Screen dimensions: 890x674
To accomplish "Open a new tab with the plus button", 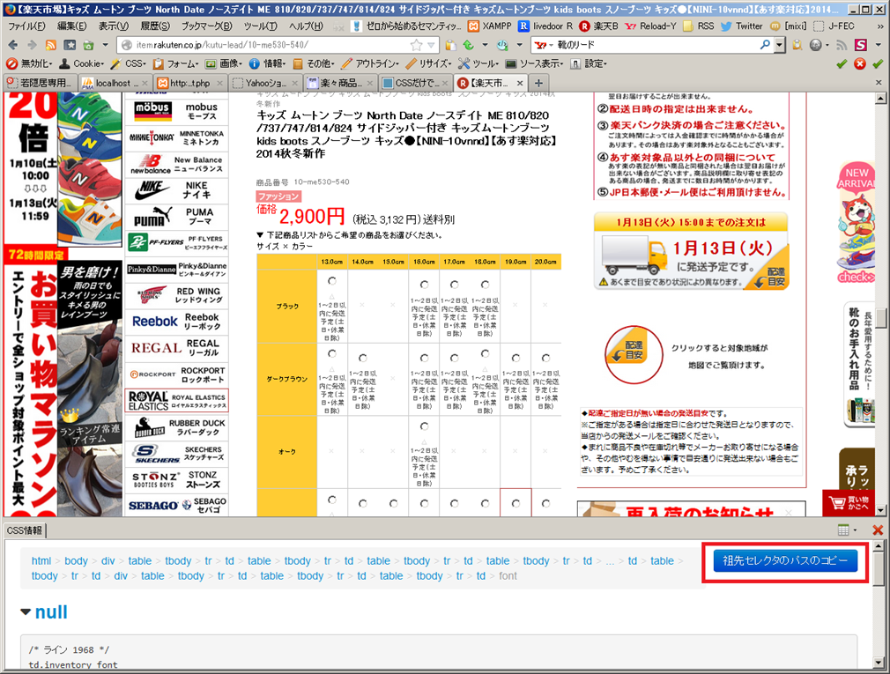I will click(x=538, y=83).
